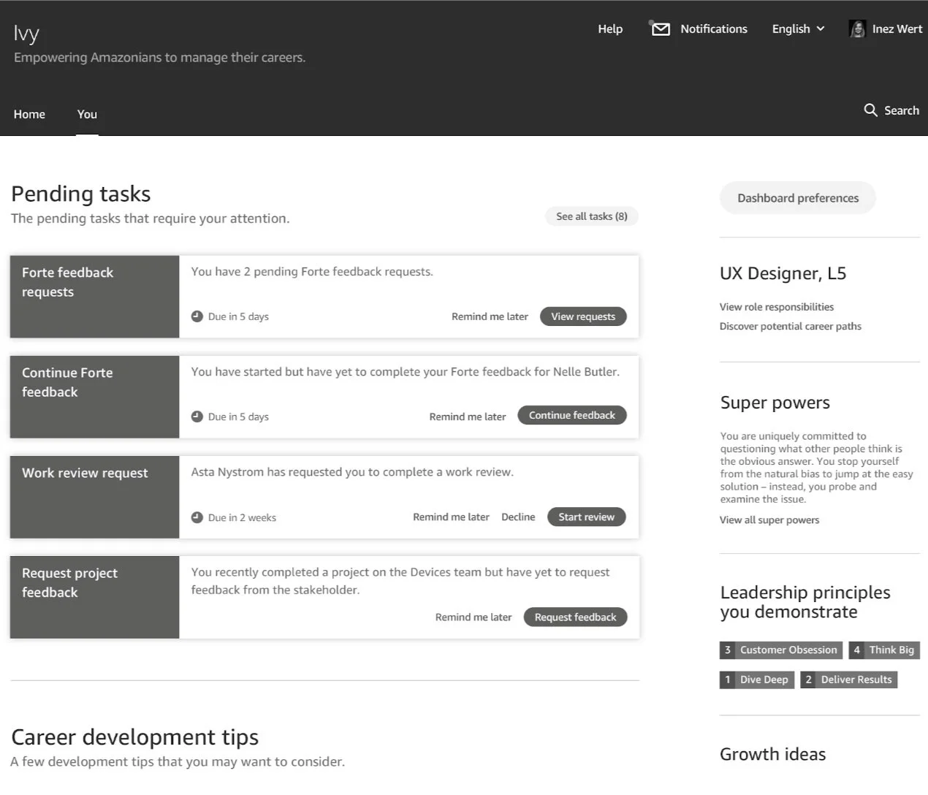
Task: Click the Notifications envelope icon
Action: pos(661,29)
